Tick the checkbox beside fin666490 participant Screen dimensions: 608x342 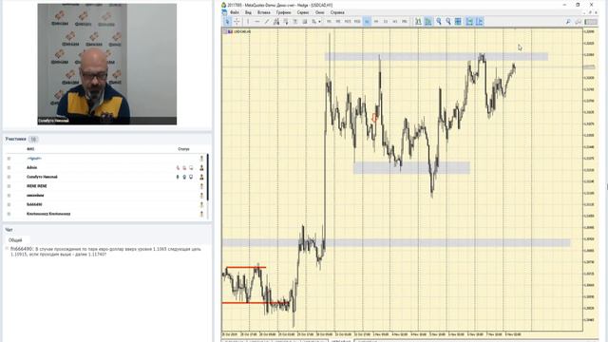[9, 204]
